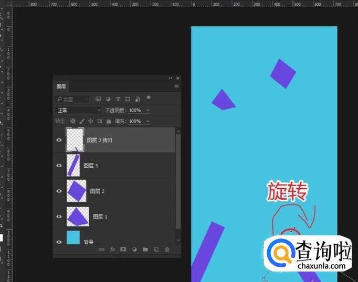
Task: Click the delete layer trash icon
Action: tap(167, 250)
